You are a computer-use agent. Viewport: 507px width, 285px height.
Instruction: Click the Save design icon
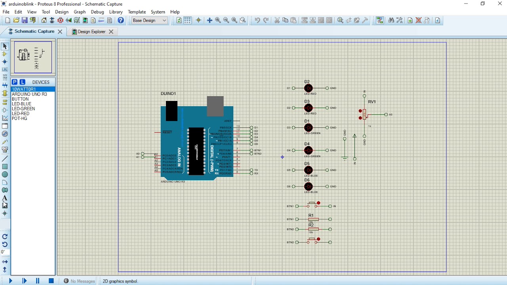[25, 20]
